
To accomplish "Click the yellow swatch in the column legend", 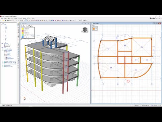I will (23, 29).
